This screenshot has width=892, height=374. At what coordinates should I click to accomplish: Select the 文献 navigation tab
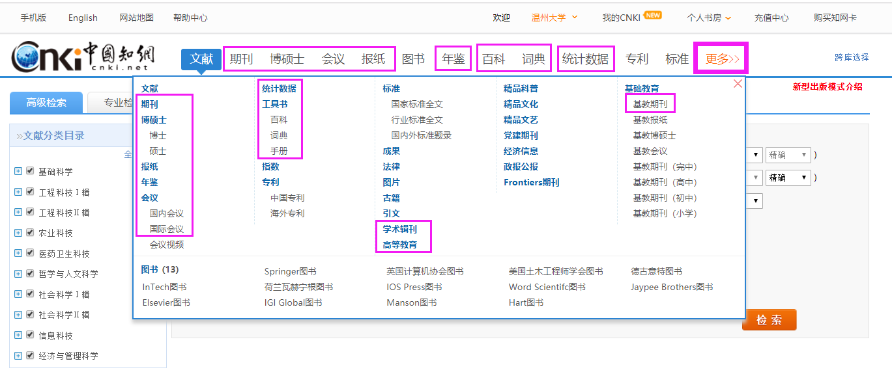point(201,59)
